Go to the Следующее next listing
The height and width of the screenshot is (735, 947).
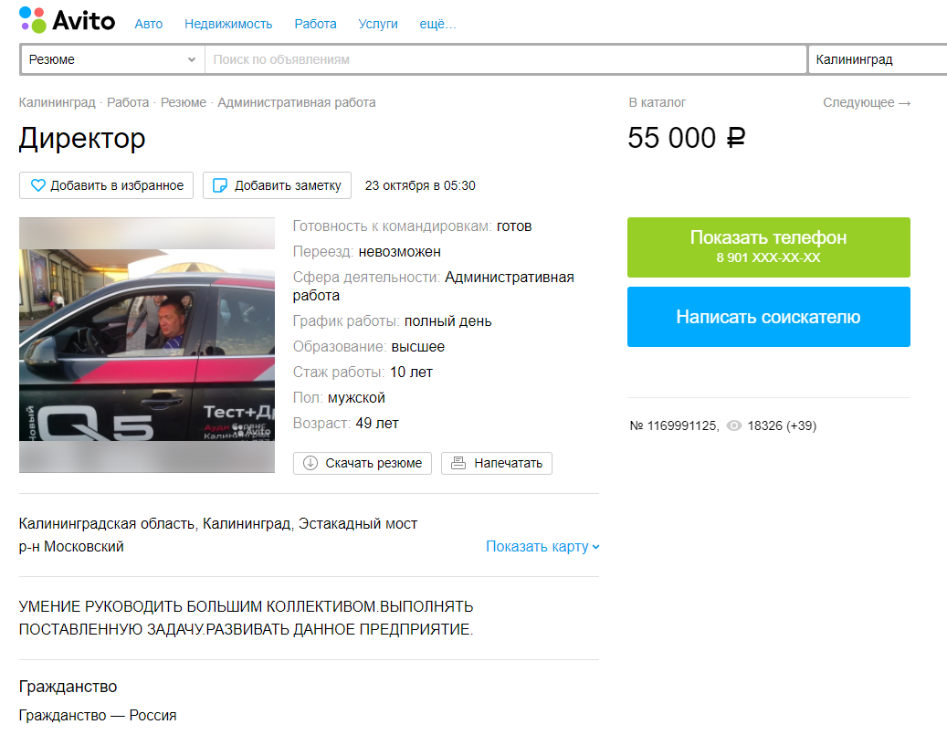(867, 102)
